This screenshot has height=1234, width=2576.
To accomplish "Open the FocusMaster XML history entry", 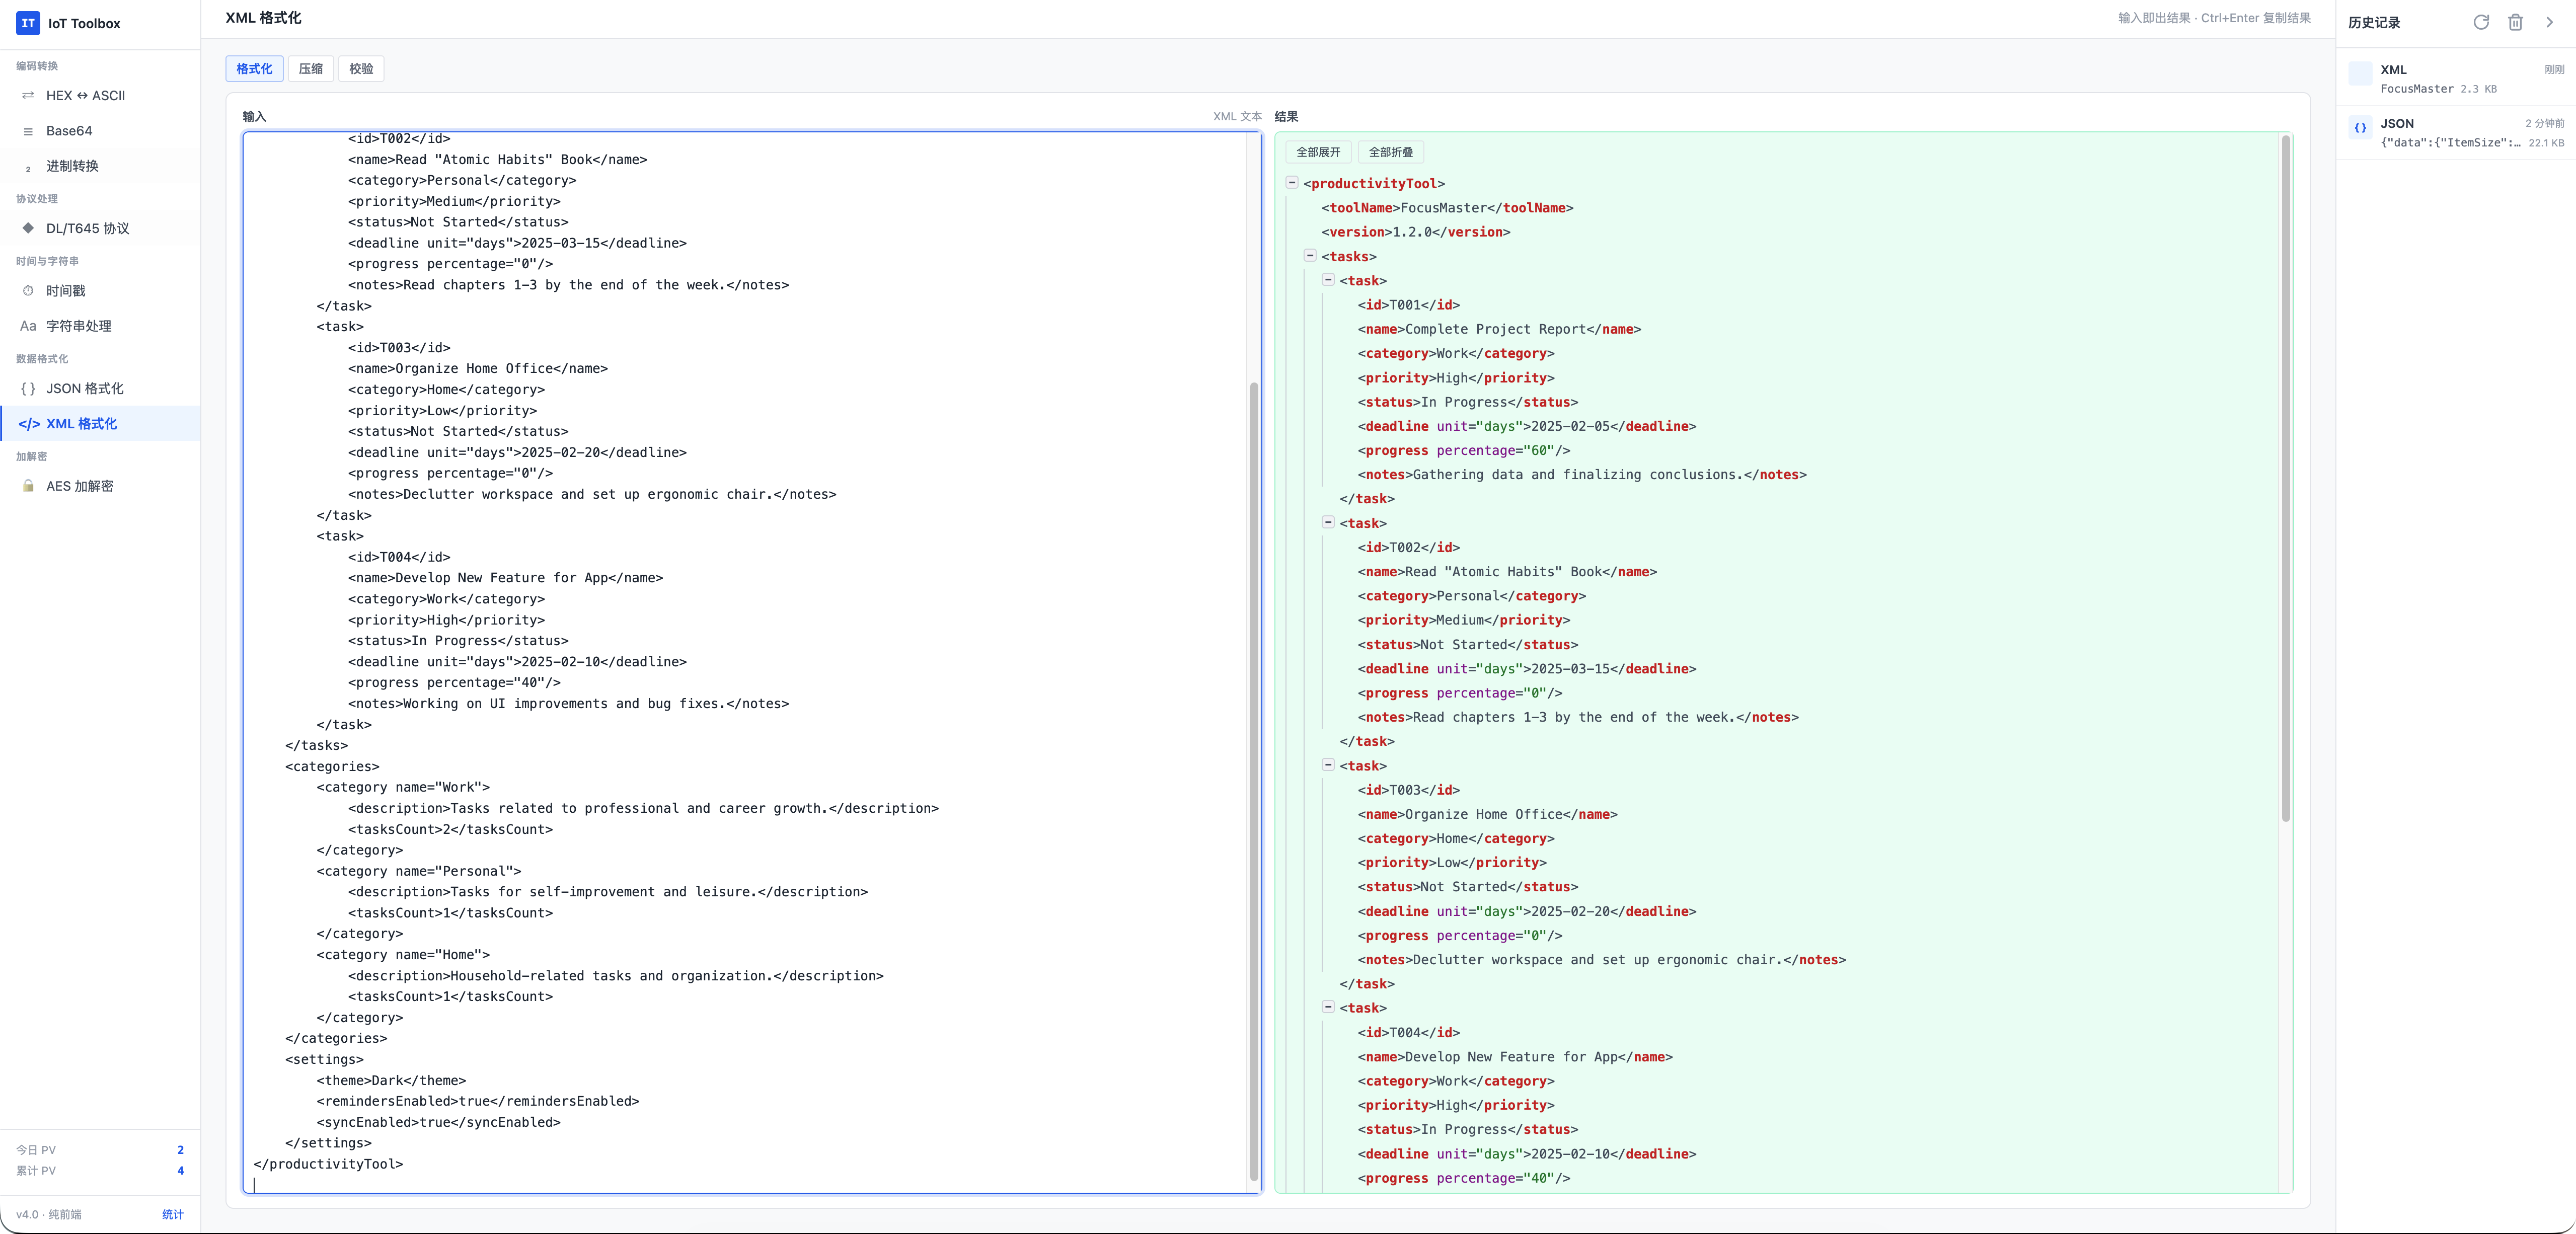I will coord(2456,79).
